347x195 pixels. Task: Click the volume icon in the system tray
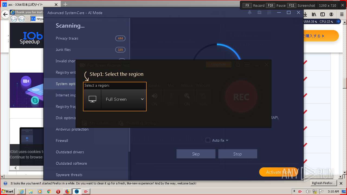click(x=308, y=191)
